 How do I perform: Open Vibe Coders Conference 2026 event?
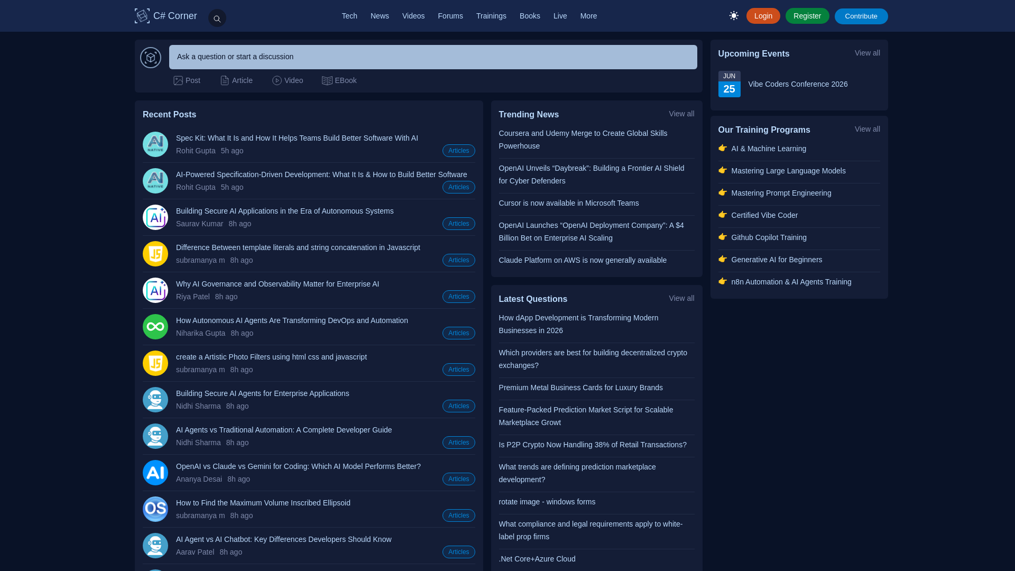click(x=798, y=84)
